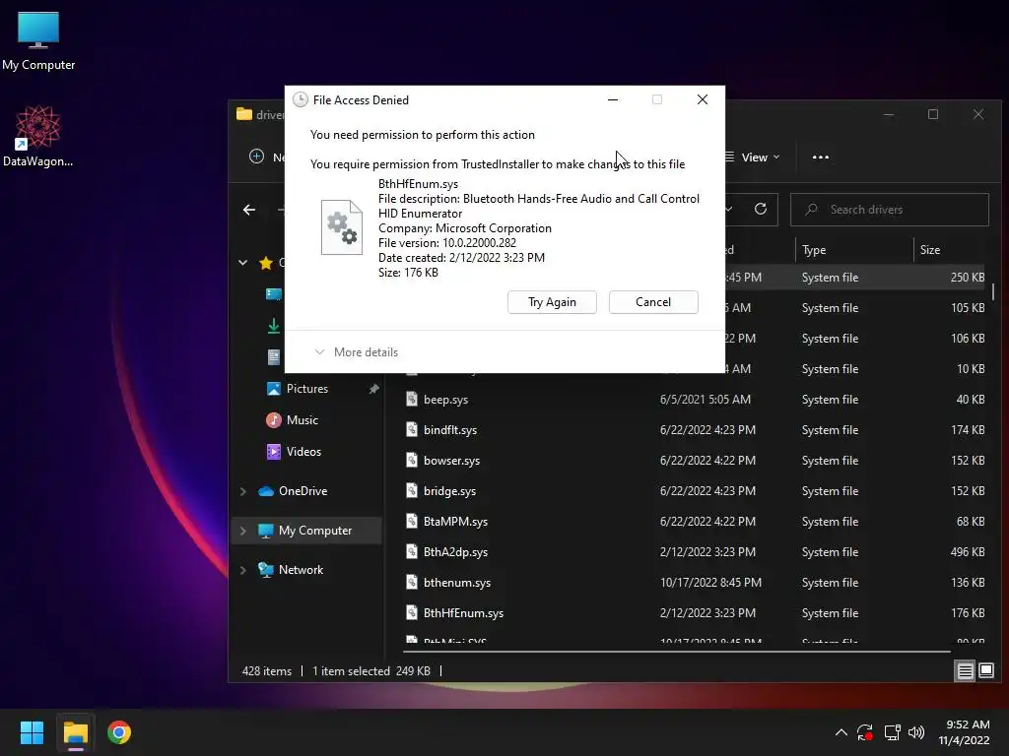
Task: Launch Google Chrome from the taskbar
Action: [119, 732]
